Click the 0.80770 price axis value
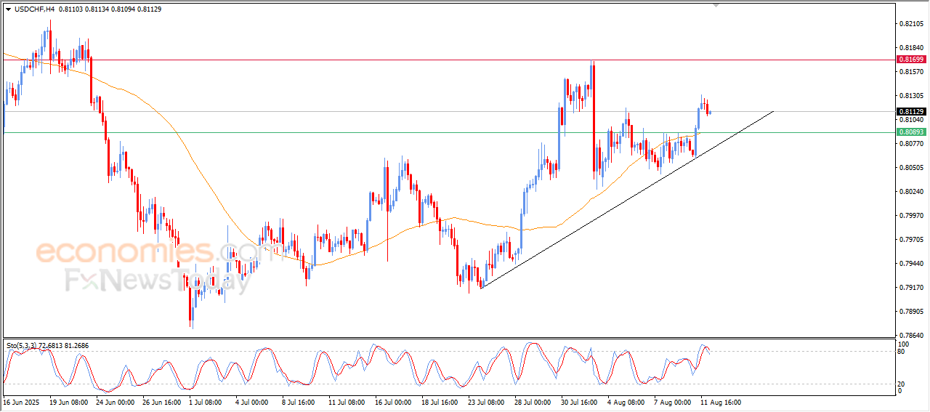This screenshot has height=412, width=930. [x=911, y=144]
